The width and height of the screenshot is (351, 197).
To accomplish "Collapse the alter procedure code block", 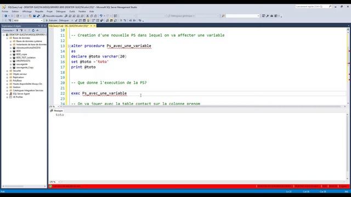I will 69,46.
